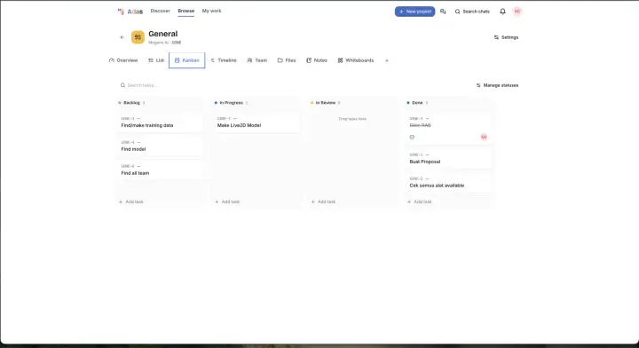Click the Atlas logo icon

pos(121,12)
